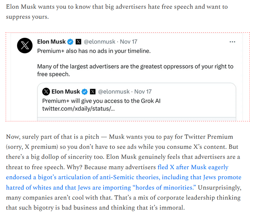Viewport: 255px width, 216px height.
Task: Click X affiliate badge in quoted tweet
Action: tap(93, 92)
